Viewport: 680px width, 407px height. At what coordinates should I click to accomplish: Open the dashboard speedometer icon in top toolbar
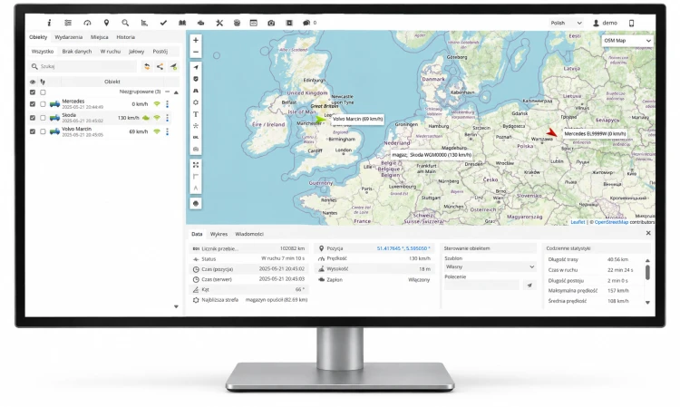(x=87, y=23)
